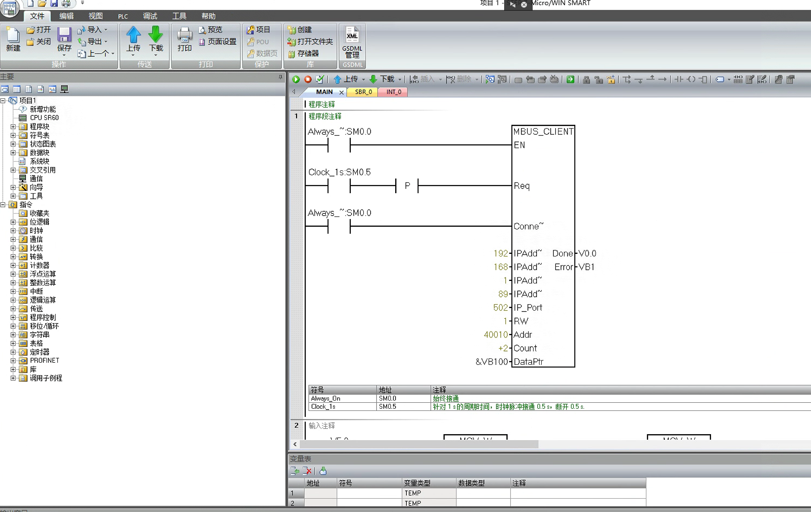Click the horizontal scrollbar of the ladder editor
This screenshot has width=811, height=512.
click(x=419, y=444)
